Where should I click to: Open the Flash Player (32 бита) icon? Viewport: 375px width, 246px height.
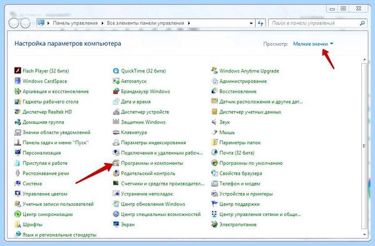[17, 71]
